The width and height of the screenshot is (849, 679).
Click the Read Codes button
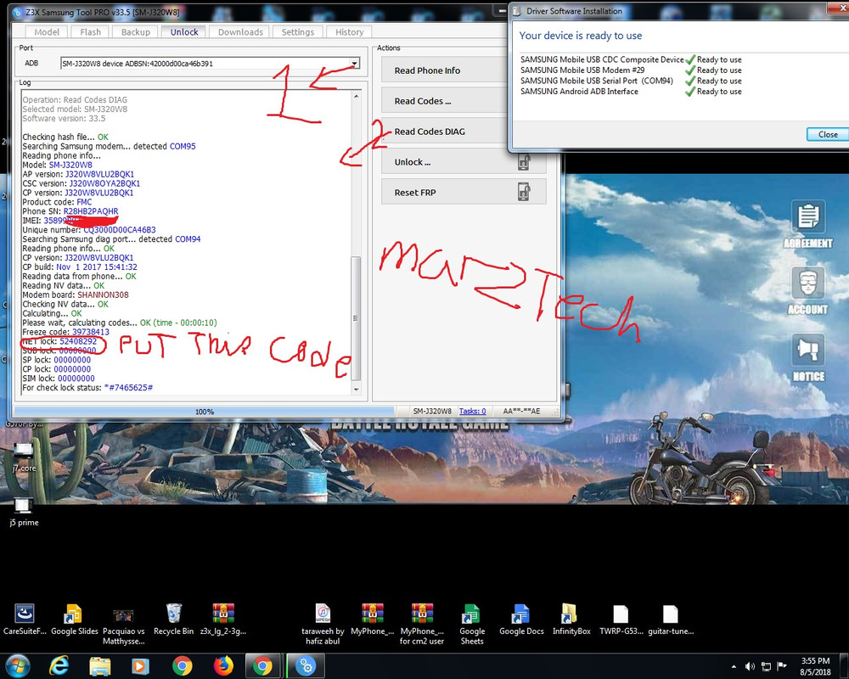coord(444,101)
